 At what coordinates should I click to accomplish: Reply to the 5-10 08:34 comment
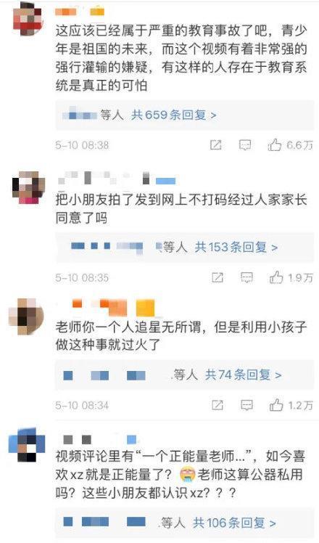click(246, 405)
